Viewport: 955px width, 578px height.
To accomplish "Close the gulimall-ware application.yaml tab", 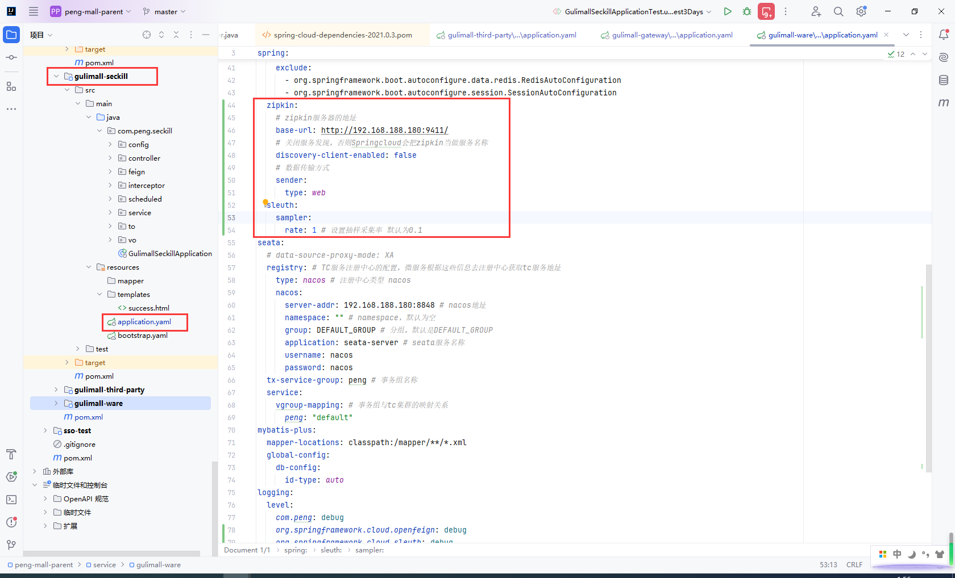I will [886, 35].
